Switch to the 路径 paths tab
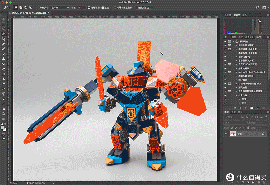270x185 pixels. [240, 112]
